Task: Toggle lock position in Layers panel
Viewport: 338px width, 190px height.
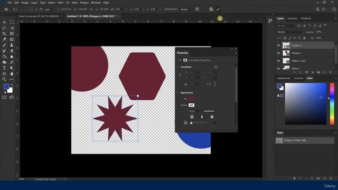Action: (295, 38)
